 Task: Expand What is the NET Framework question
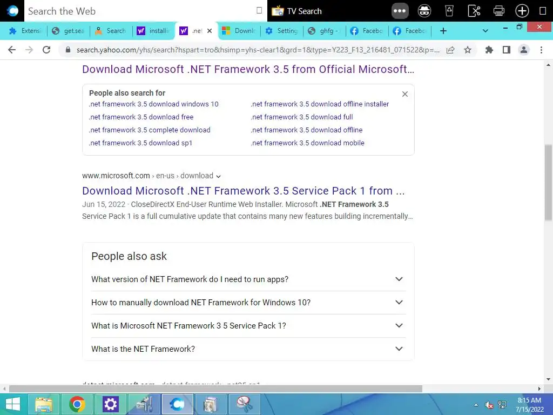[248, 349]
